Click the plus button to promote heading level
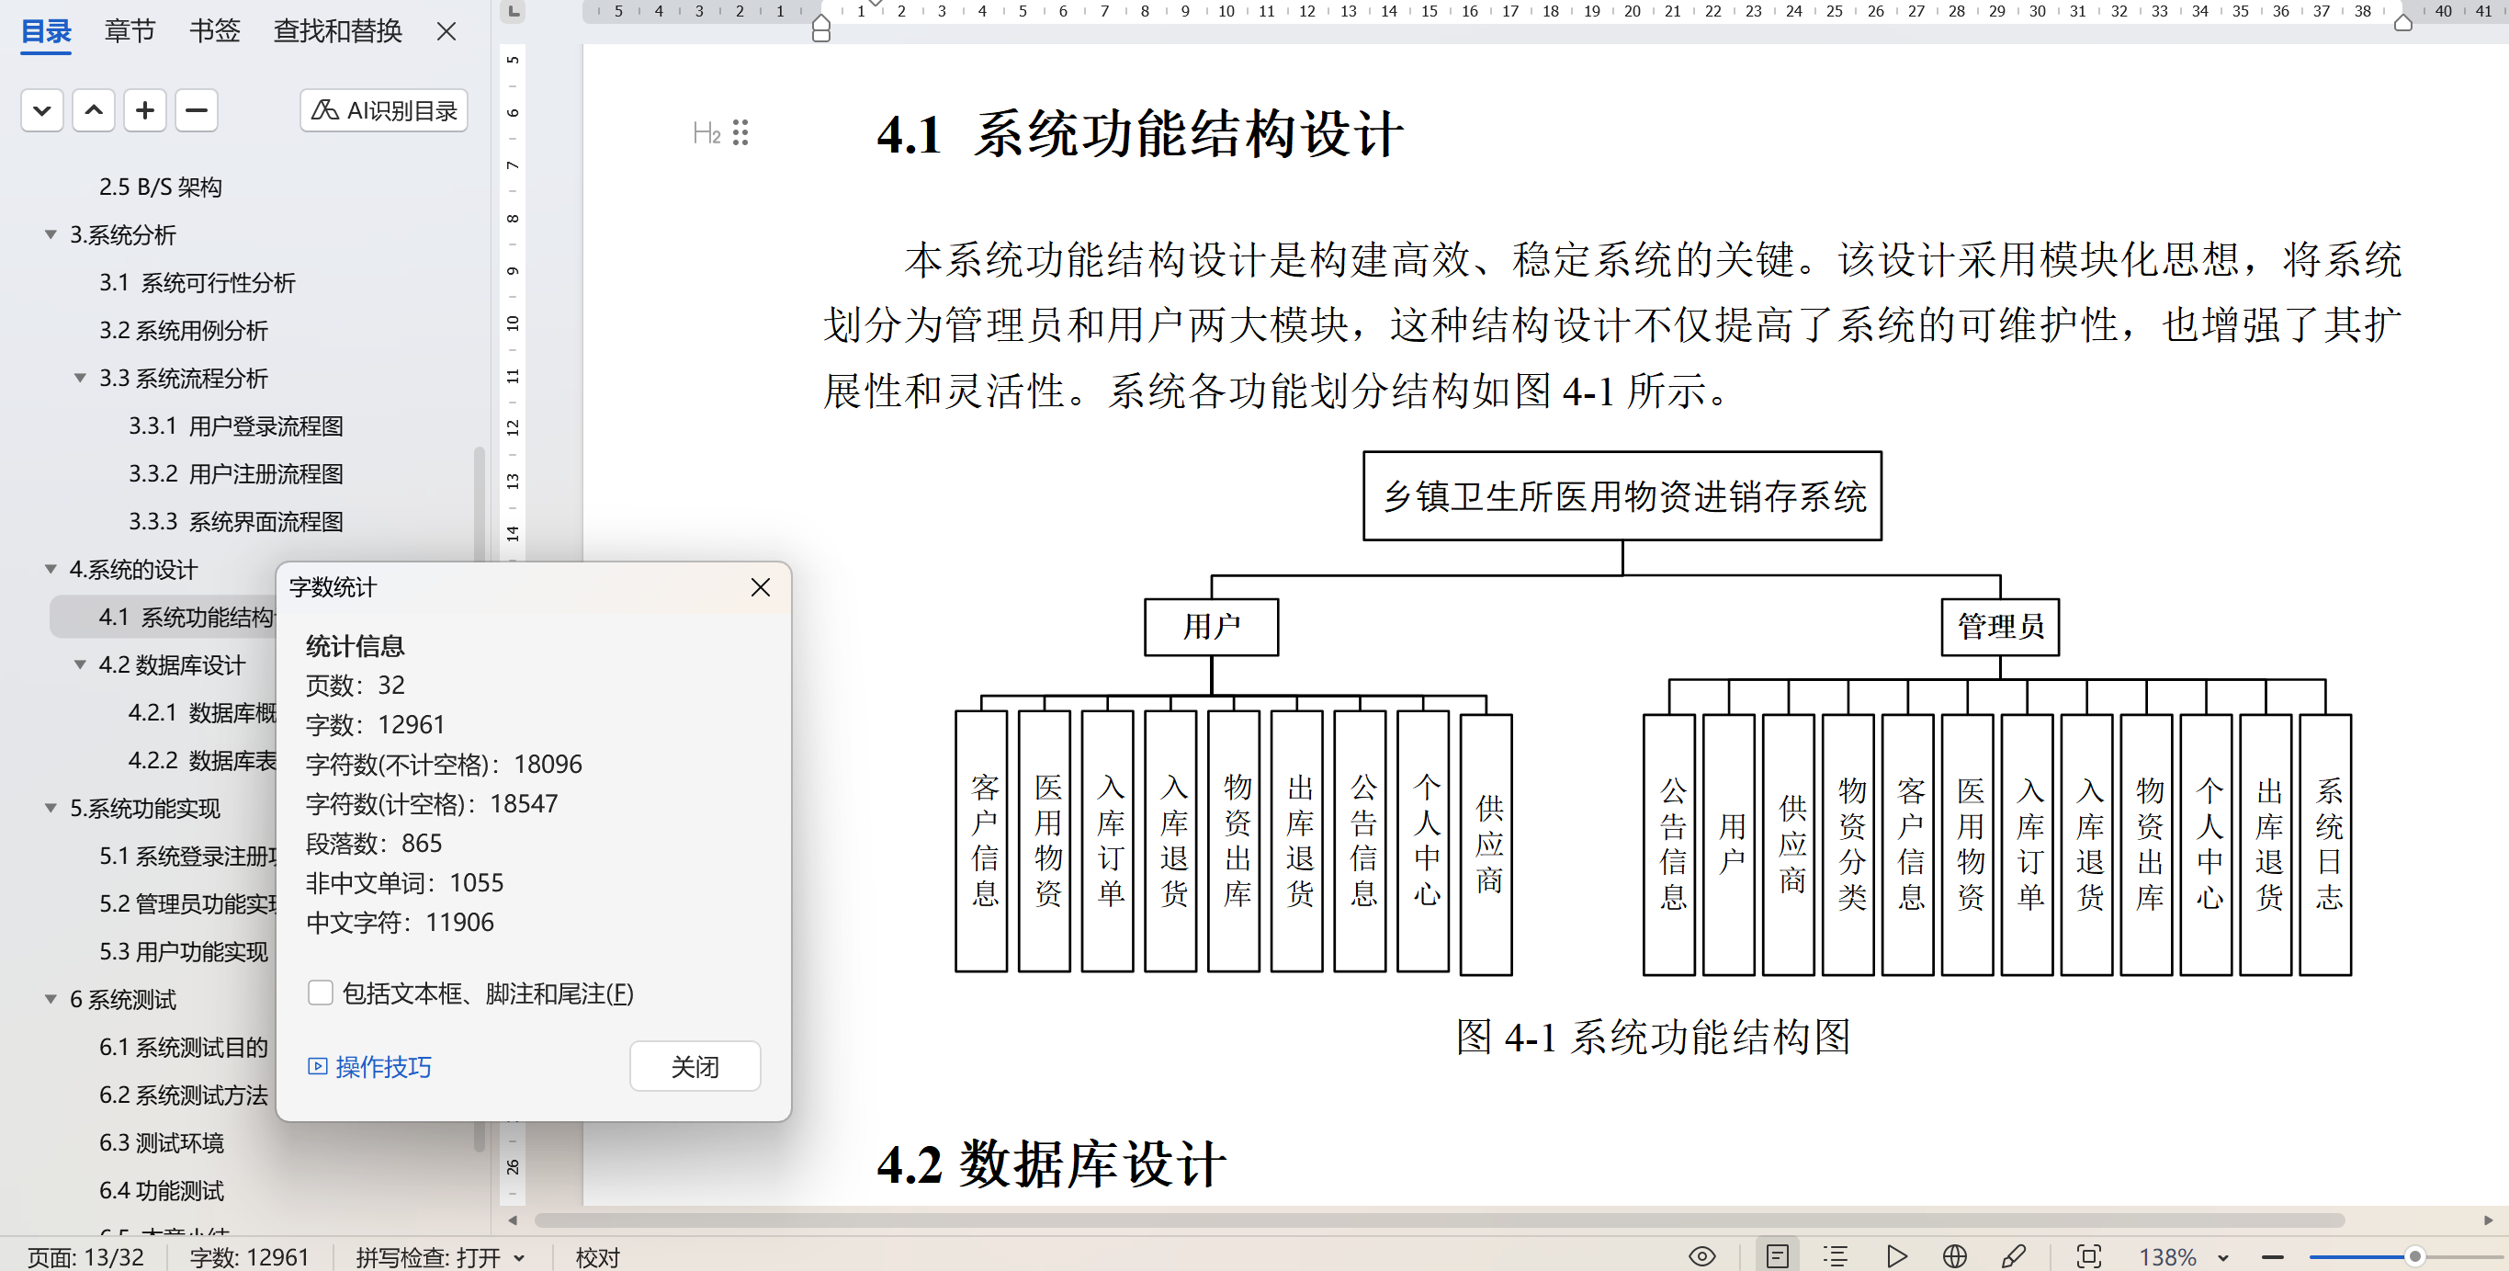 click(x=144, y=110)
